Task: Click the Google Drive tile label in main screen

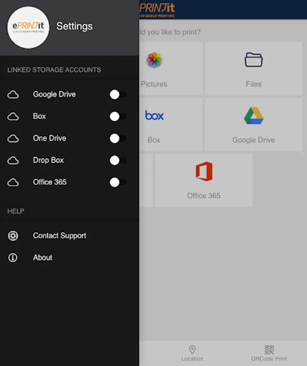Action: pos(254,140)
